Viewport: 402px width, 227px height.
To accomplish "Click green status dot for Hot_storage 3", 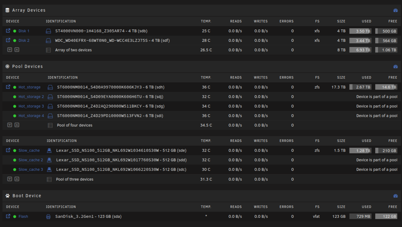I will coord(14,106).
